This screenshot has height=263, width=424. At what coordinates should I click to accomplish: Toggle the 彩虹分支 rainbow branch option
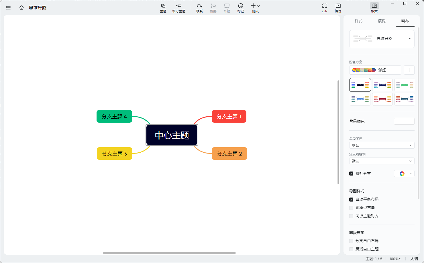click(x=351, y=174)
